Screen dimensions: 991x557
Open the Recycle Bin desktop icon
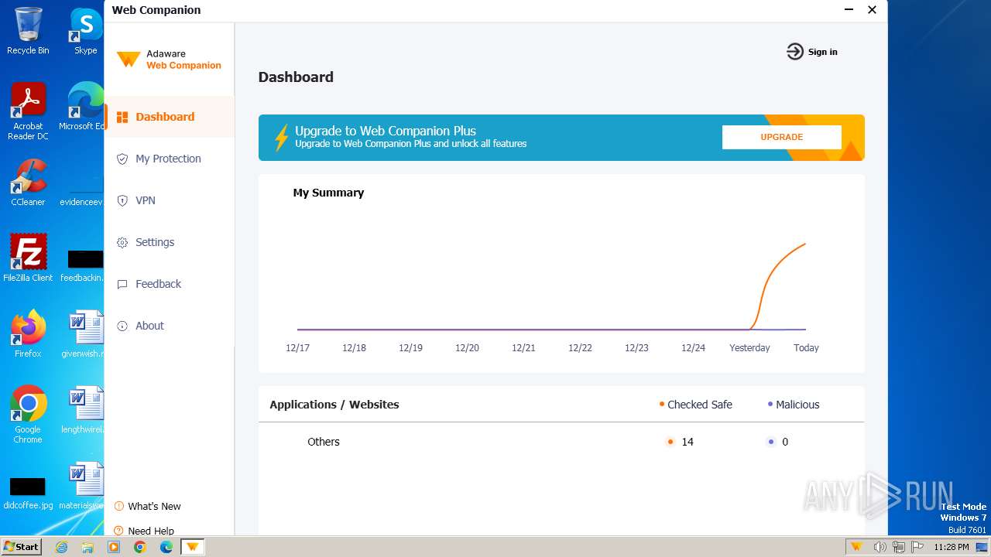(28, 31)
